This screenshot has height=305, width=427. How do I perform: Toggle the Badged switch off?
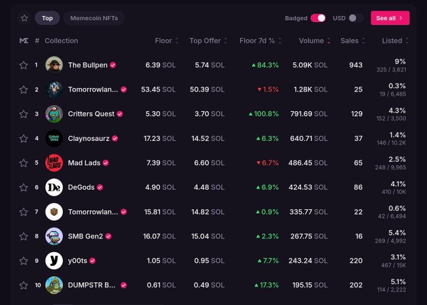(x=318, y=18)
